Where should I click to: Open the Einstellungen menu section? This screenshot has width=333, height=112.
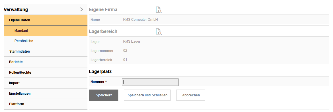[x=45, y=93]
